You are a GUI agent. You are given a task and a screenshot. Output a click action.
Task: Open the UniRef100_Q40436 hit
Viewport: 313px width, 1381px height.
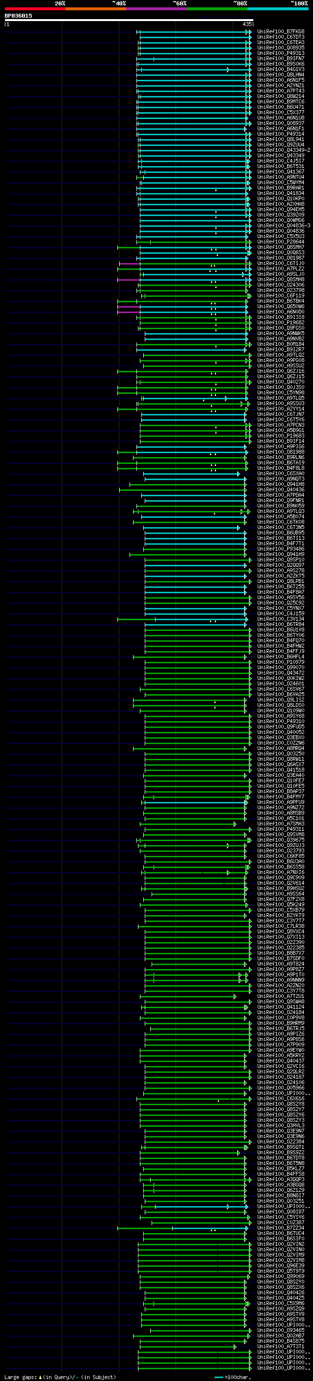click(x=281, y=490)
